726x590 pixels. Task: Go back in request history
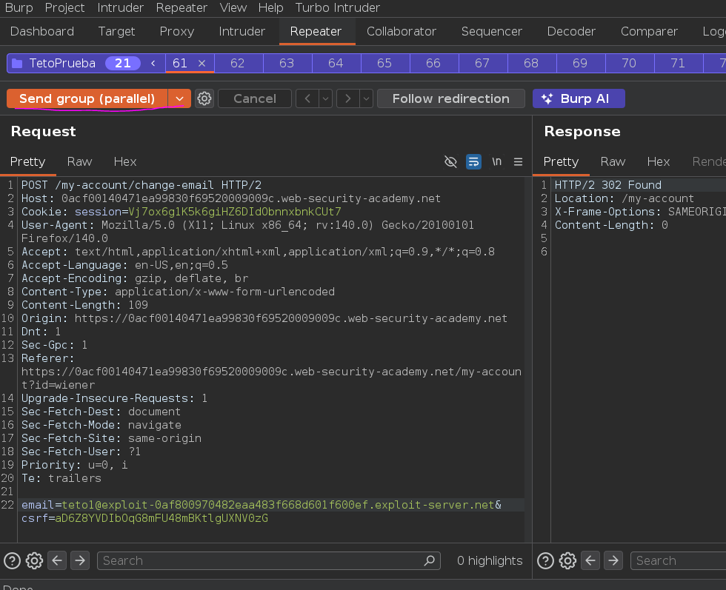point(307,98)
